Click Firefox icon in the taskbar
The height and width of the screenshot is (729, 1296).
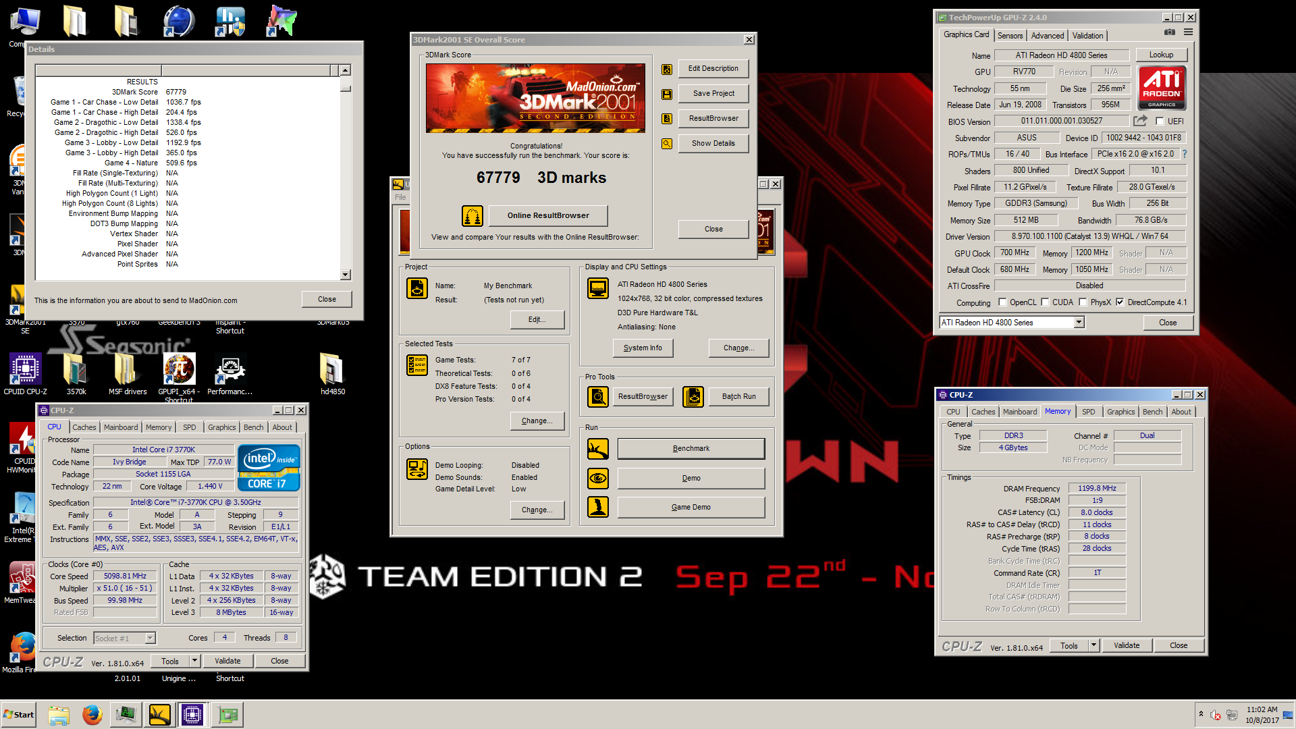point(92,715)
